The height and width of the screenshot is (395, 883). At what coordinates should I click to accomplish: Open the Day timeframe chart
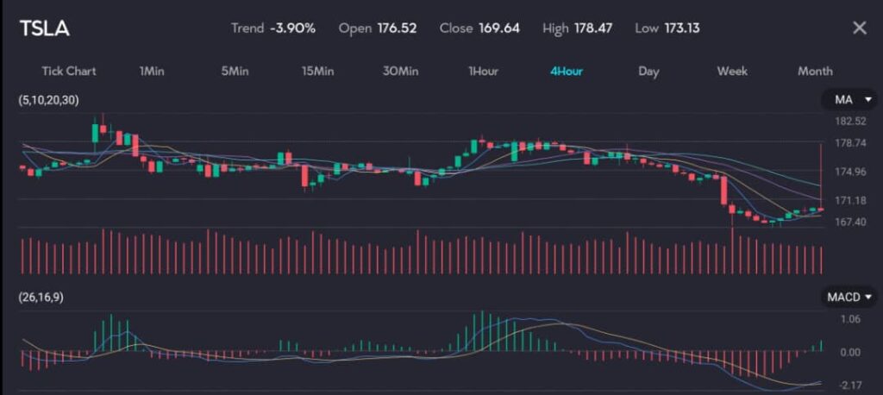(648, 71)
